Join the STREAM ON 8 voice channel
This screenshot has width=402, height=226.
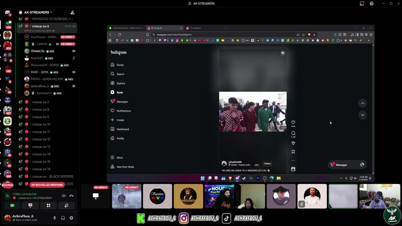pyautogui.click(x=40, y=110)
